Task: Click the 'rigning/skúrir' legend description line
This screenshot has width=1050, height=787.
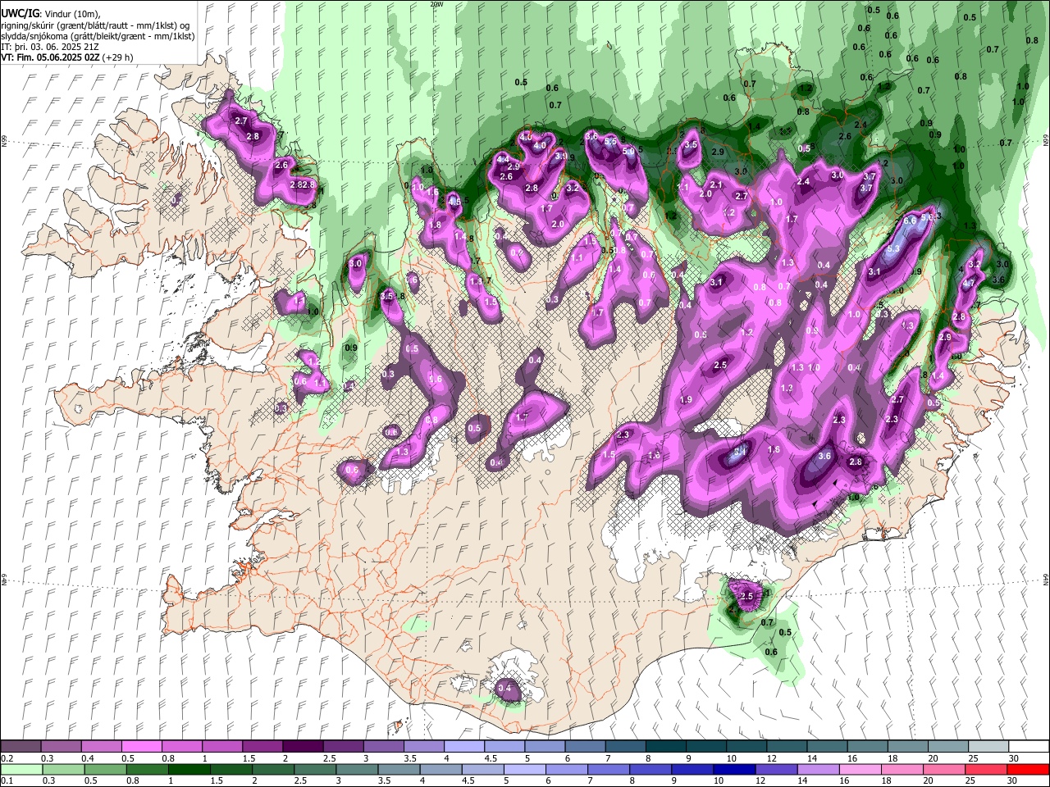Action: pyautogui.click(x=95, y=25)
